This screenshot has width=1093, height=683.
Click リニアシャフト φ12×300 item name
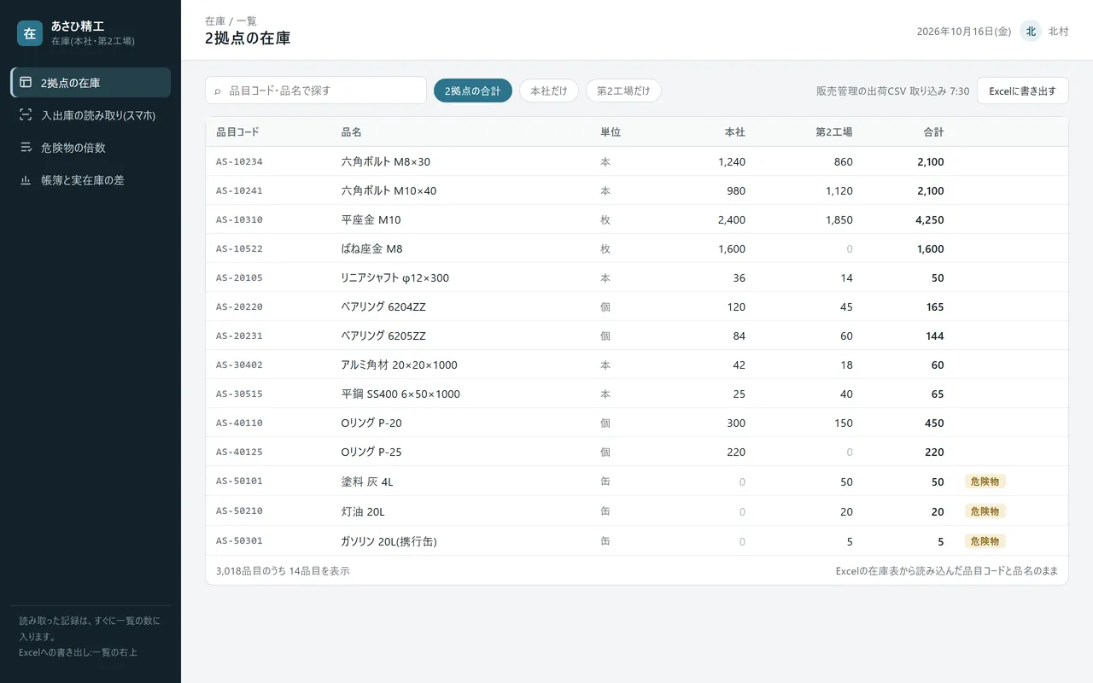[x=395, y=277]
